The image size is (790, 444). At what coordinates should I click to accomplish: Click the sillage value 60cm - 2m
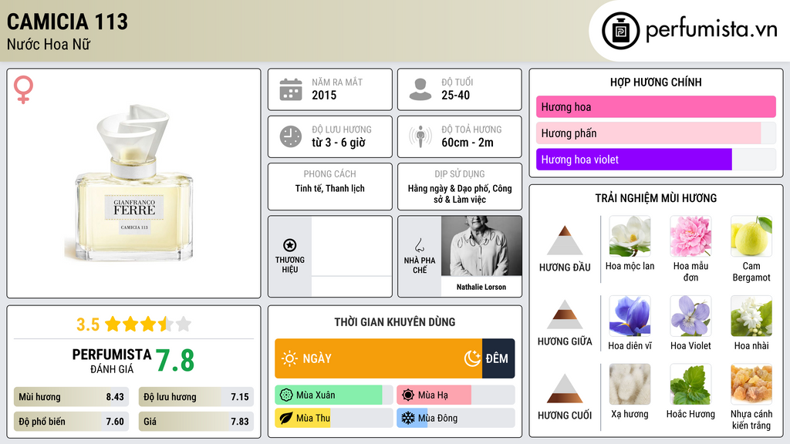[468, 143]
